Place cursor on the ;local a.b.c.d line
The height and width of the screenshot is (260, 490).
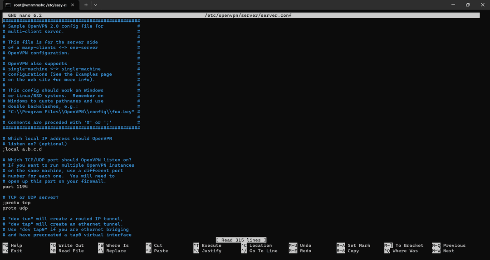point(22,149)
